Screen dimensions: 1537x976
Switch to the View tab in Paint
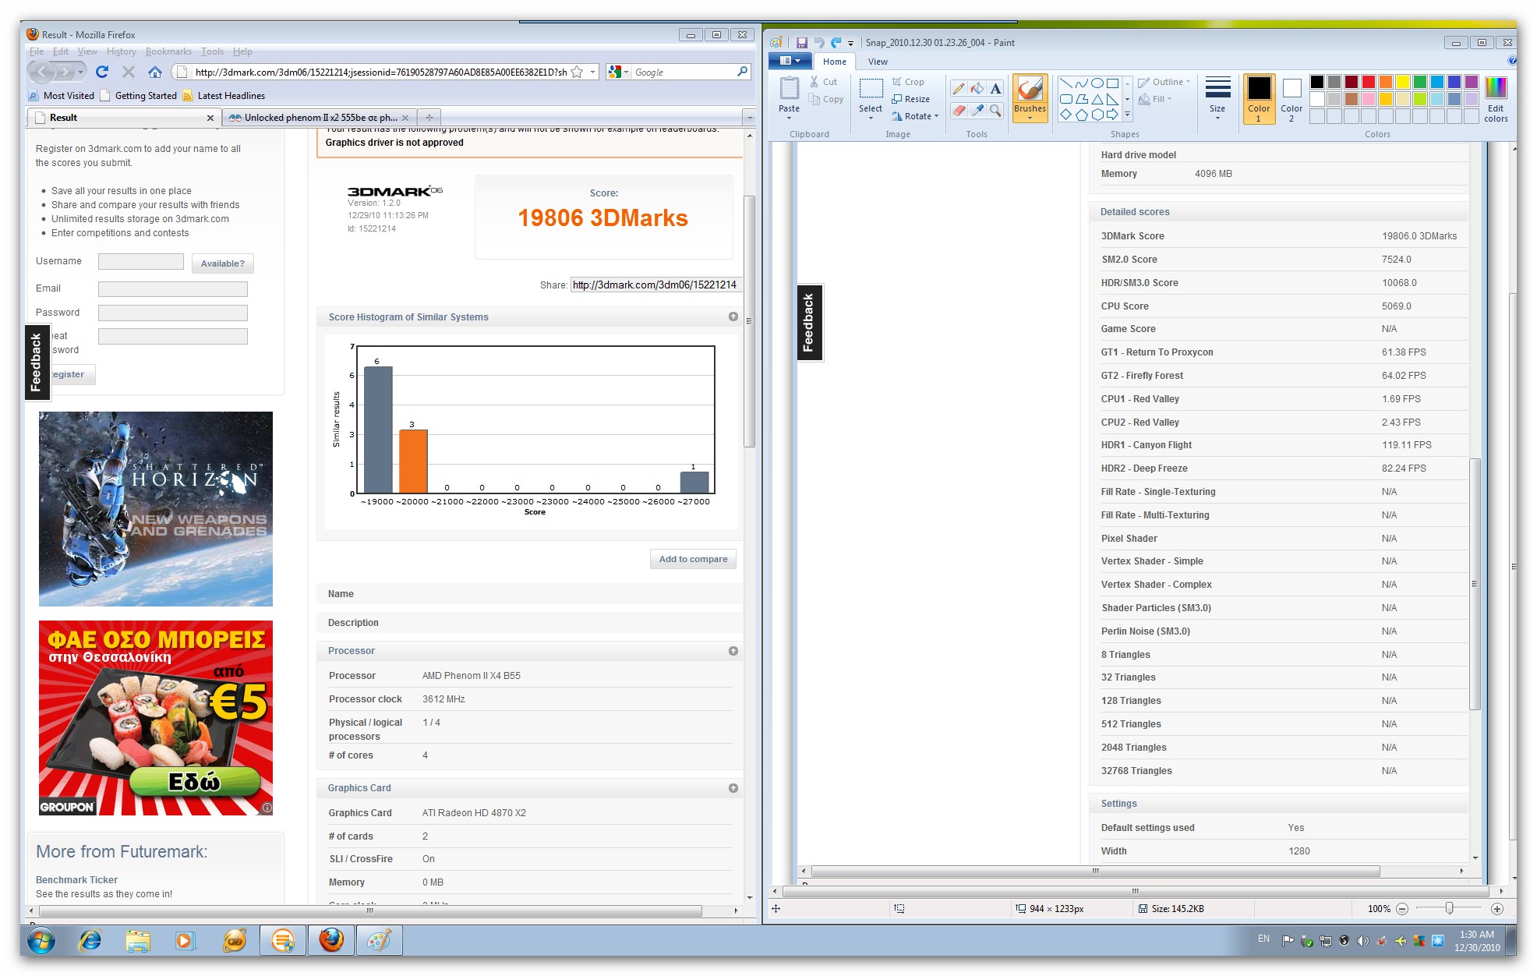point(878,62)
